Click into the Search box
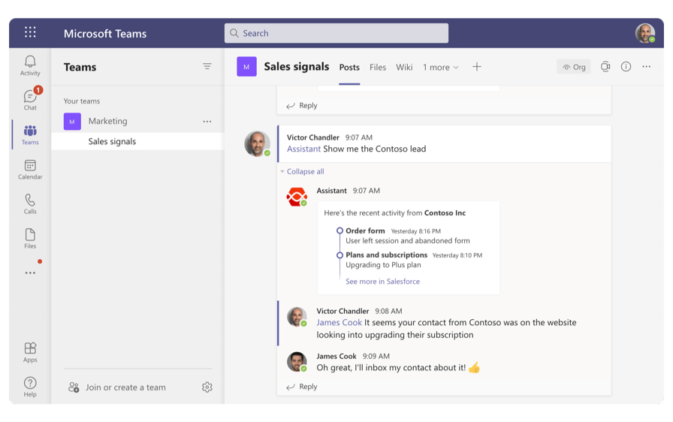The image size is (673, 422). [336, 33]
